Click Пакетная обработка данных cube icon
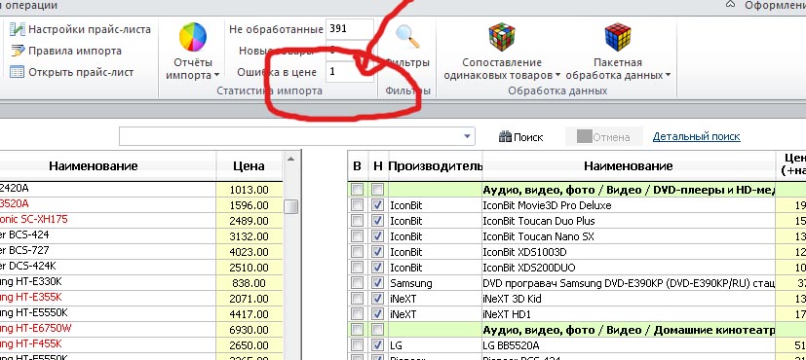 617,37
